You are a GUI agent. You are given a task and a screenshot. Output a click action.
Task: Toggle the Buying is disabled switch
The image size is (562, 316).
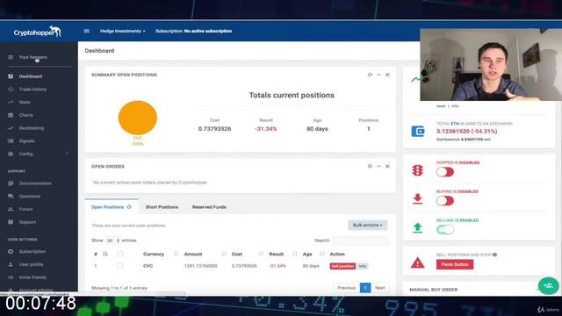click(x=445, y=201)
